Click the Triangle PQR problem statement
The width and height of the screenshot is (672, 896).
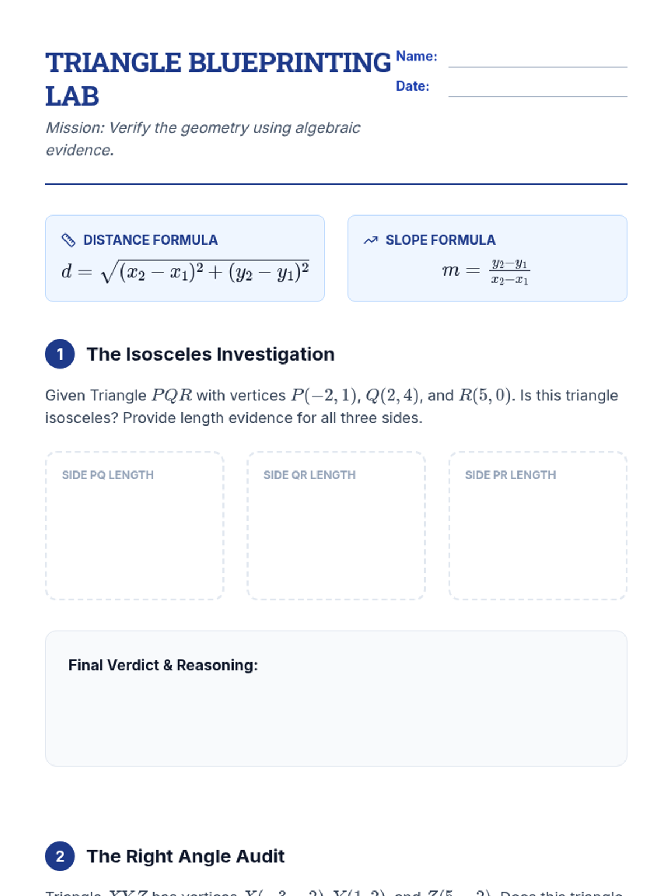332,407
